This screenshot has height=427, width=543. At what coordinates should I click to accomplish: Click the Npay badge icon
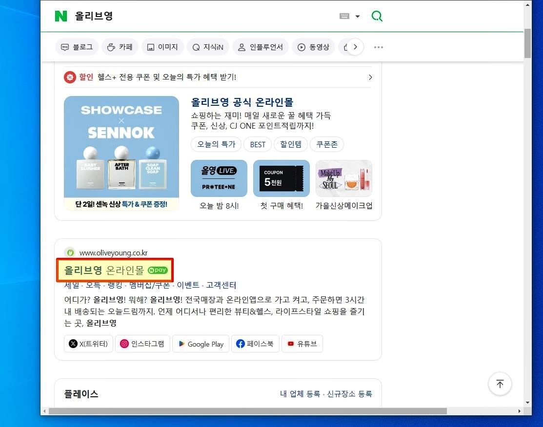pyautogui.click(x=158, y=270)
